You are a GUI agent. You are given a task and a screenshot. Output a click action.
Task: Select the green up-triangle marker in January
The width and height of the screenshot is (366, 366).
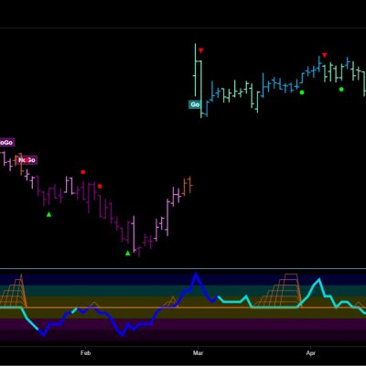pos(48,214)
